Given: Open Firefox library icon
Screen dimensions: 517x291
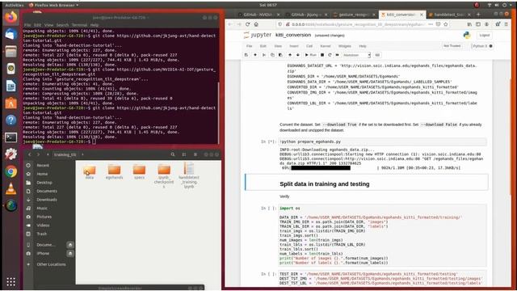Looking at the screenshot, I should pyautogui.click(x=469, y=24).
